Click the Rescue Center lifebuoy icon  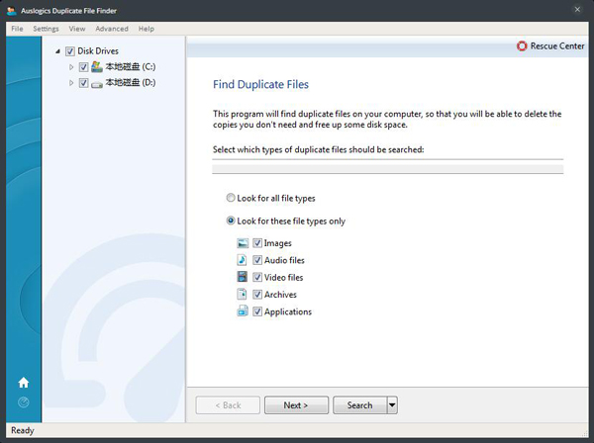(x=522, y=46)
